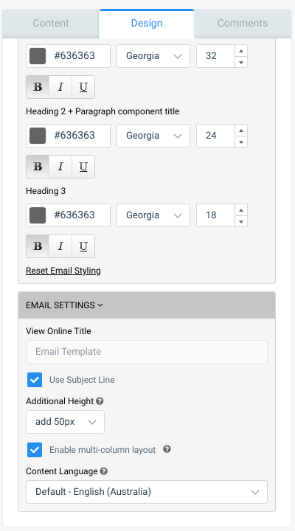
Task: Switch to the Comments tab
Action: [243, 24]
